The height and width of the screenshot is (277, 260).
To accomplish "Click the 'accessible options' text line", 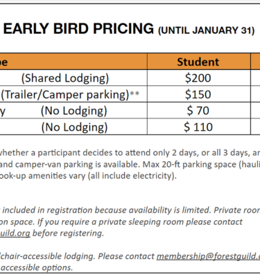I will pyautogui.click(x=37, y=268).
